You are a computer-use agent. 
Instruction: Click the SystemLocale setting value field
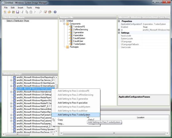tap(156, 39)
